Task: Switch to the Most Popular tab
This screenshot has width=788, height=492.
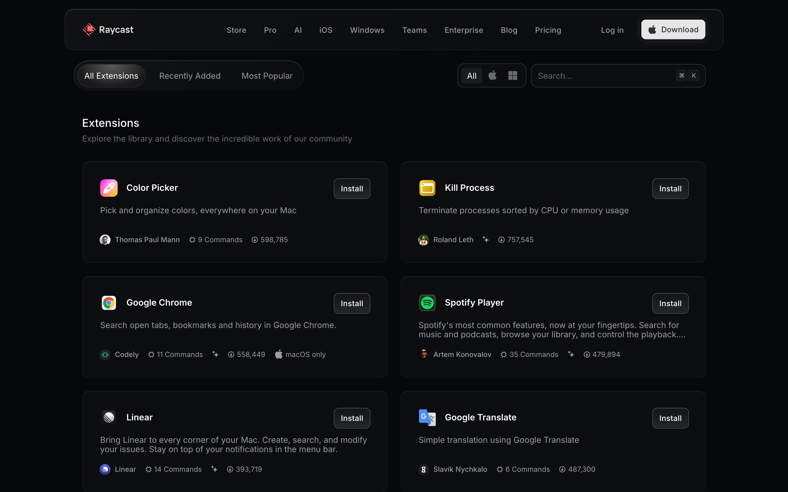Action: (x=267, y=76)
